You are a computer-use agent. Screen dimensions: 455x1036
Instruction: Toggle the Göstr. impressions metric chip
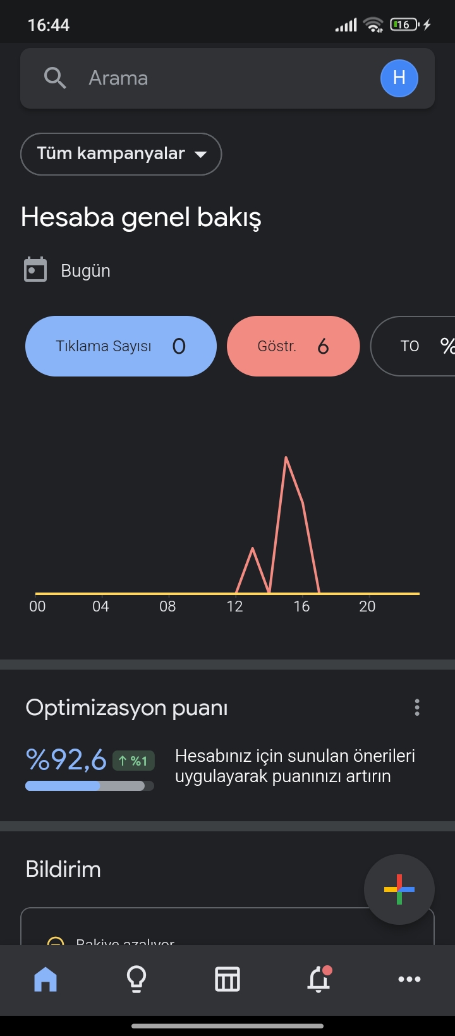pyautogui.click(x=293, y=346)
